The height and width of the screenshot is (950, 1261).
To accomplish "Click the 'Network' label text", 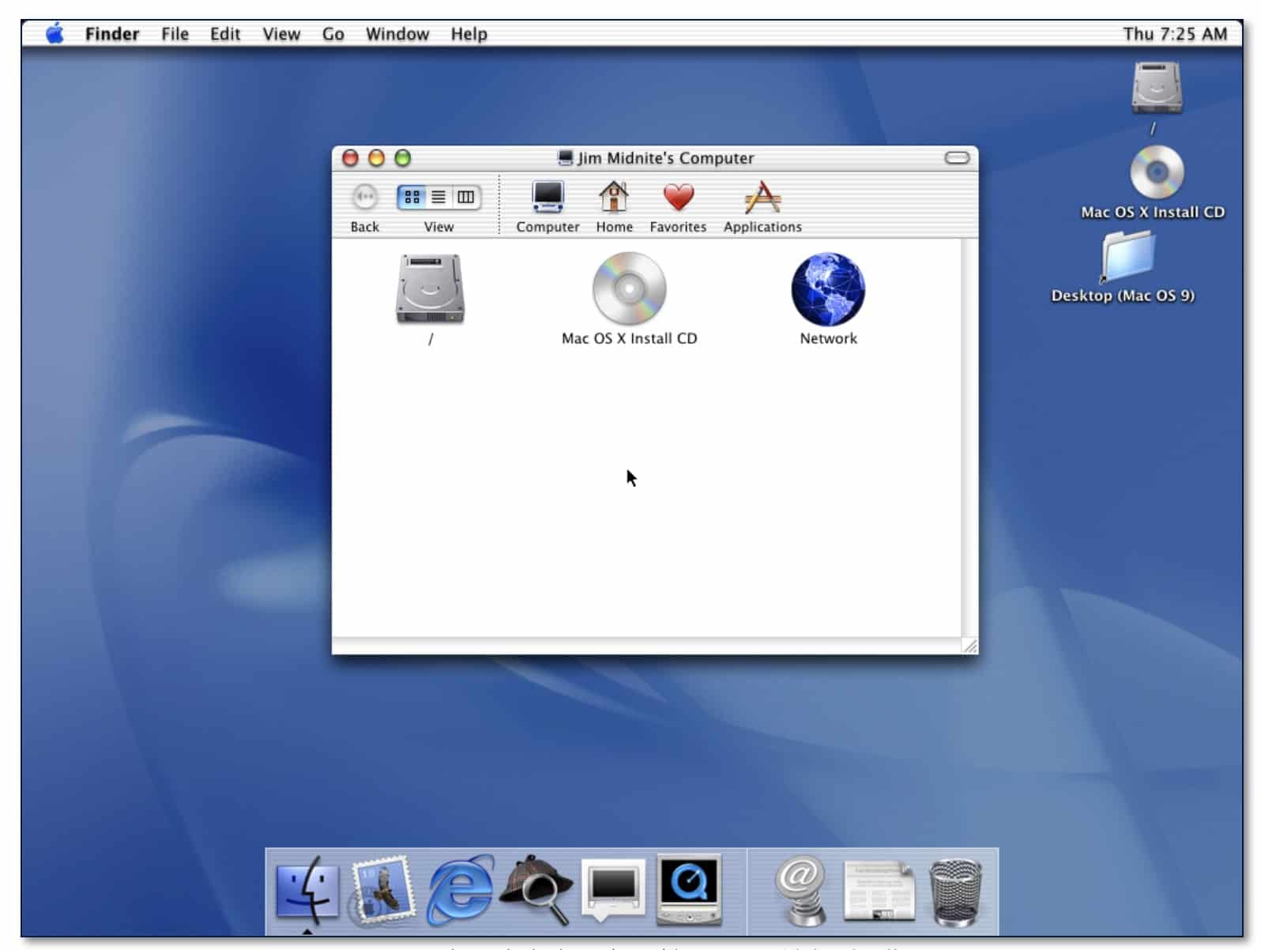I will tap(828, 338).
